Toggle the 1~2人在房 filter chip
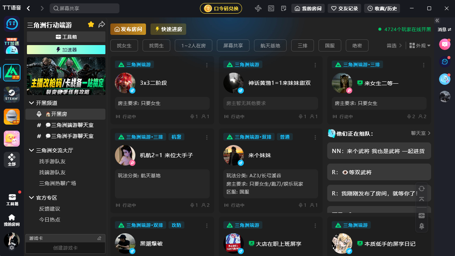Viewport: 455px width, 256px height. pyautogui.click(x=193, y=45)
